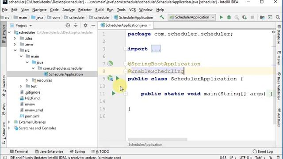The image size is (283, 159).
Task: Click the inspections eye icon in editor
Action: point(273,32)
